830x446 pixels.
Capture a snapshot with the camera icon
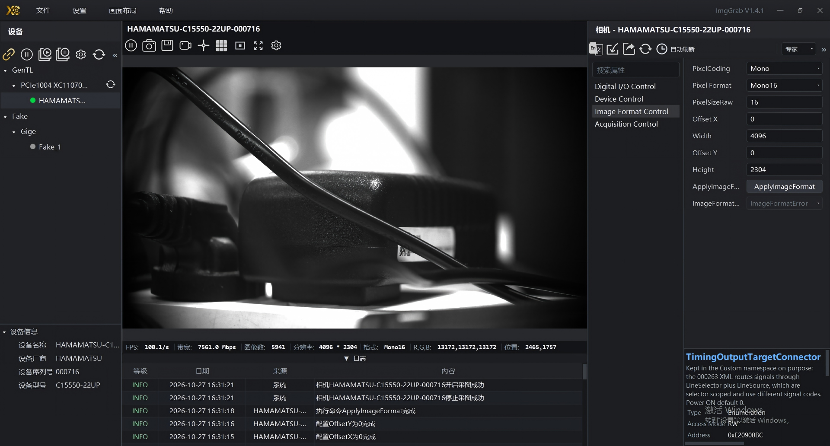point(149,45)
